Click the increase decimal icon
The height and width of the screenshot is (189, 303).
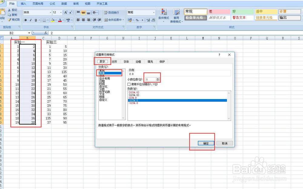[148, 20]
